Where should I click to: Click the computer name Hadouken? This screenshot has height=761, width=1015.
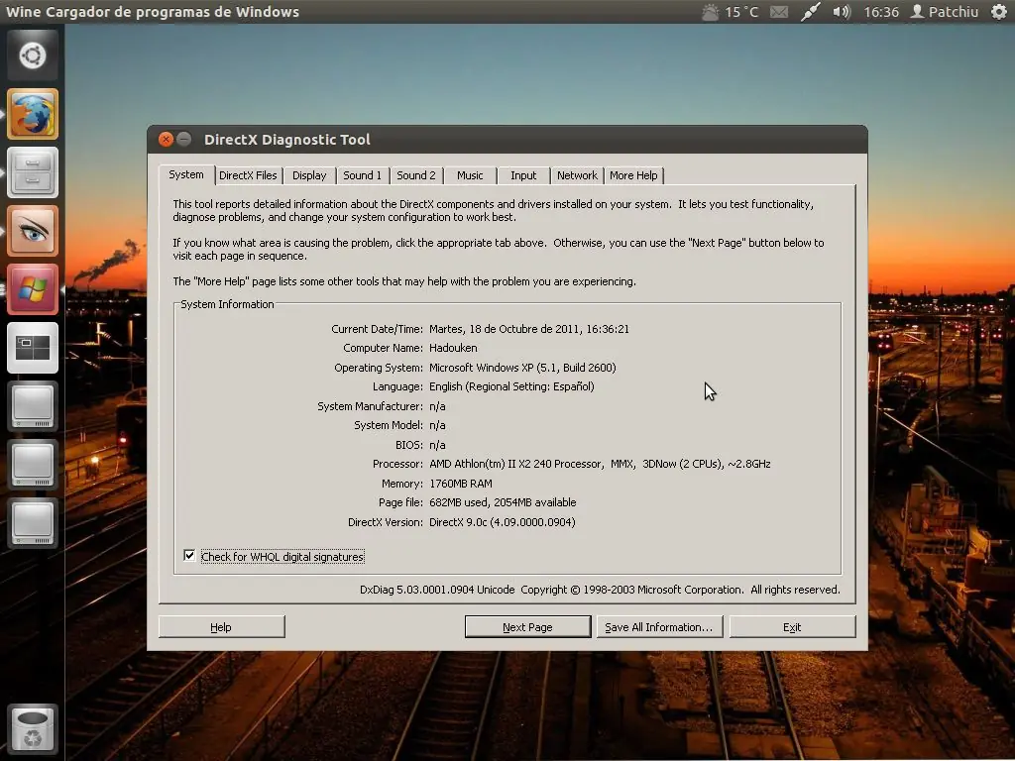click(453, 348)
